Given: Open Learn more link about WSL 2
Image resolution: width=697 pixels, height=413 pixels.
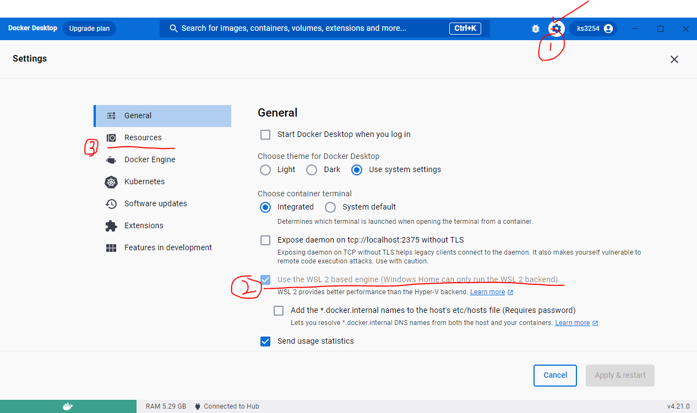Looking at the screenshot, I should pos(487,292).
